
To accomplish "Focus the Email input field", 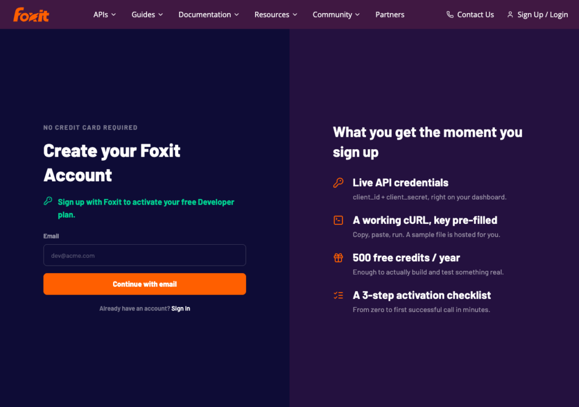I will pyautogui.click(x=145, y=255).
